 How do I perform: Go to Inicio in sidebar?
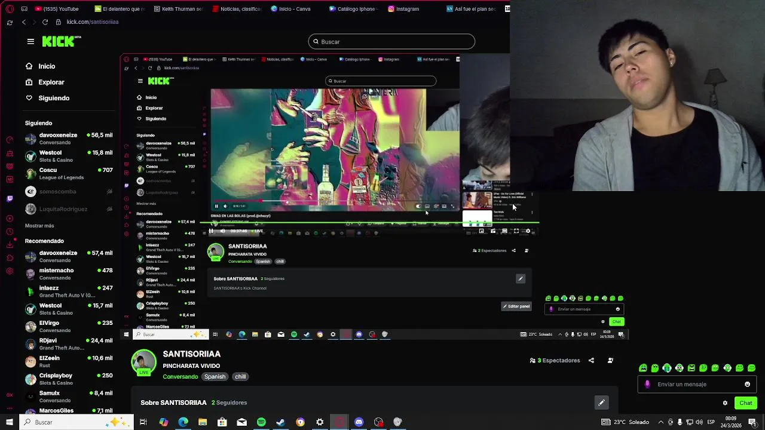[40, 66]
